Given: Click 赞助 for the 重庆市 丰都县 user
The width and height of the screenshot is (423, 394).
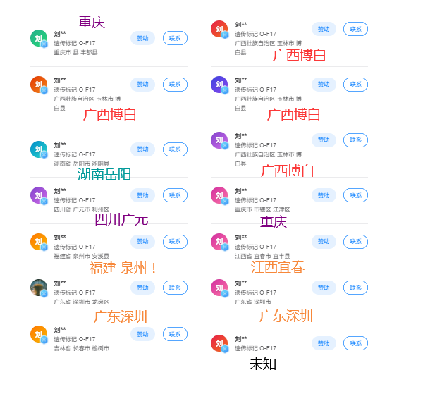Looking at the screenshot, I should pyautogui.click(x=142, y=38).
